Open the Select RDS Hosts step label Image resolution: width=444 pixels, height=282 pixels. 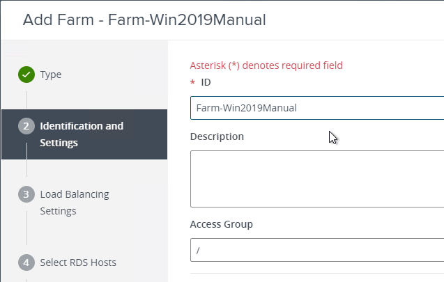tap(78, 263)
